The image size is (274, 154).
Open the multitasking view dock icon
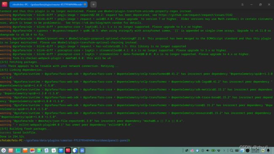tap(11, 150)
